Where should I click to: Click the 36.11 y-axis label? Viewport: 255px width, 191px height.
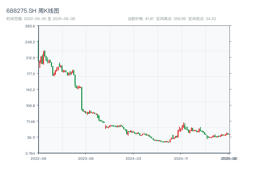tap(30, 137)
